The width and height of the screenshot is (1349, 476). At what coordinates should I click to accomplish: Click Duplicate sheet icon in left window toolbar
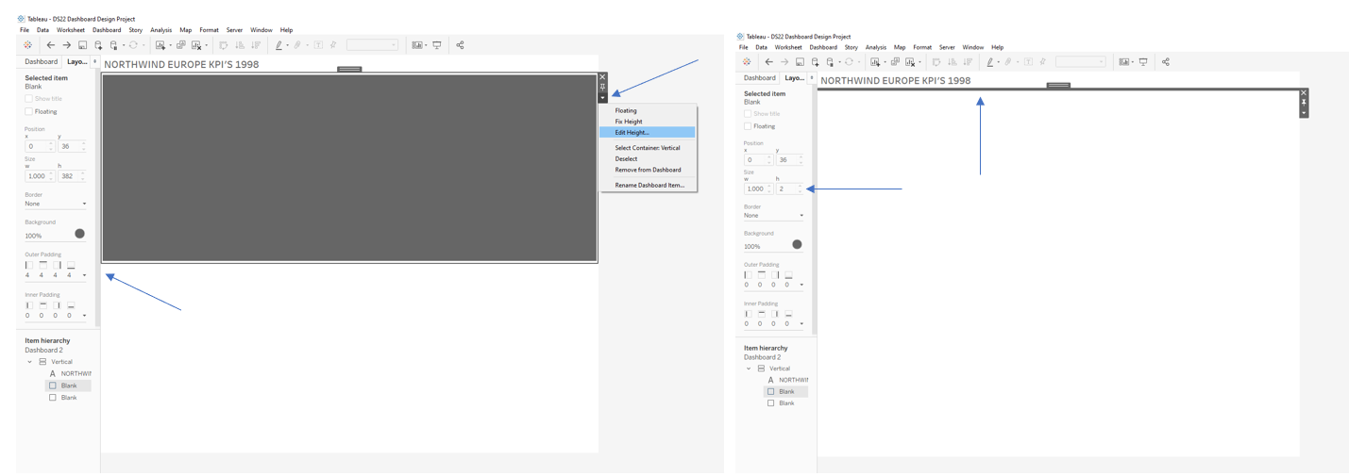point(181,45)
